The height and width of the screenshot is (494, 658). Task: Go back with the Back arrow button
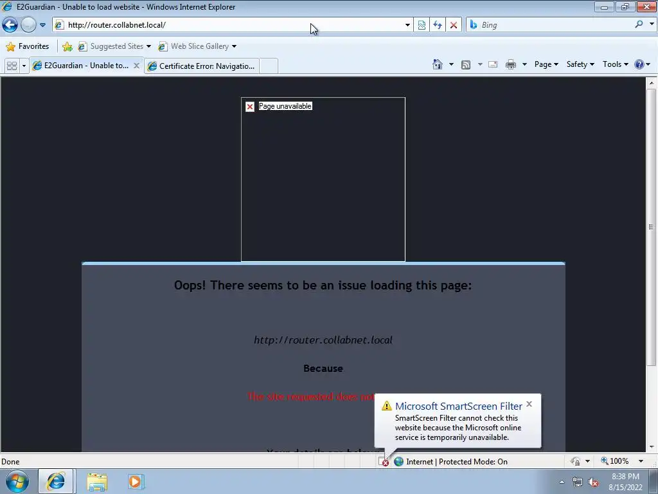tap(10, 25)
